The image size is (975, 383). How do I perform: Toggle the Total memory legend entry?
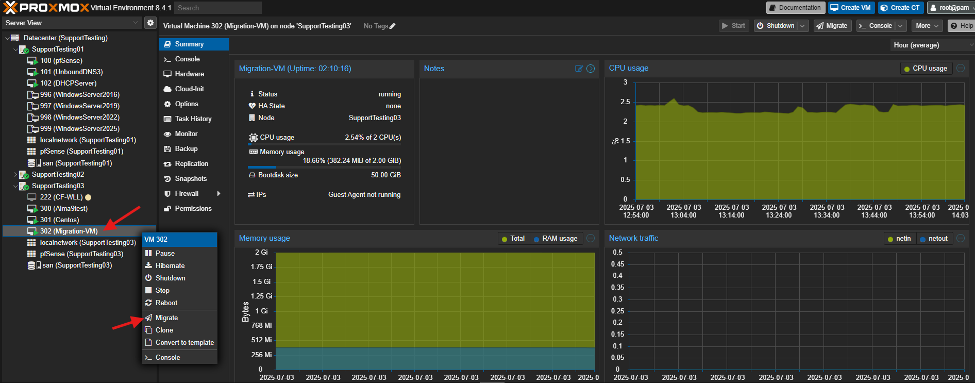513,239
